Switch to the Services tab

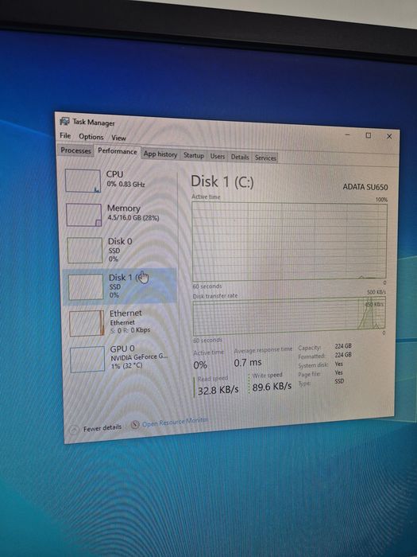coord(265,158)
